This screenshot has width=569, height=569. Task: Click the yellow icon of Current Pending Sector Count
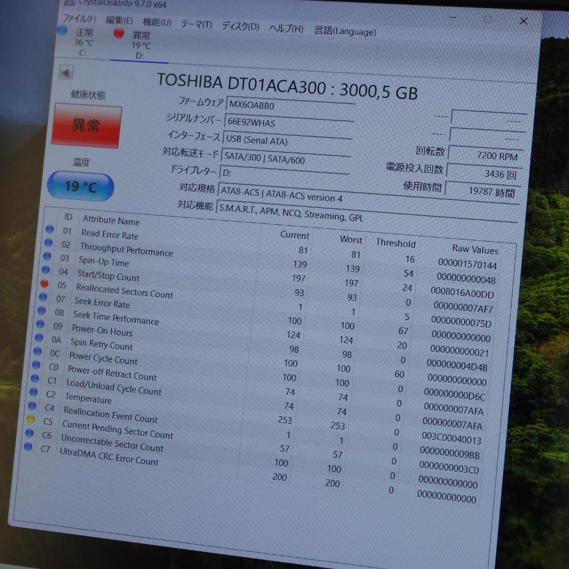[31, 419]
